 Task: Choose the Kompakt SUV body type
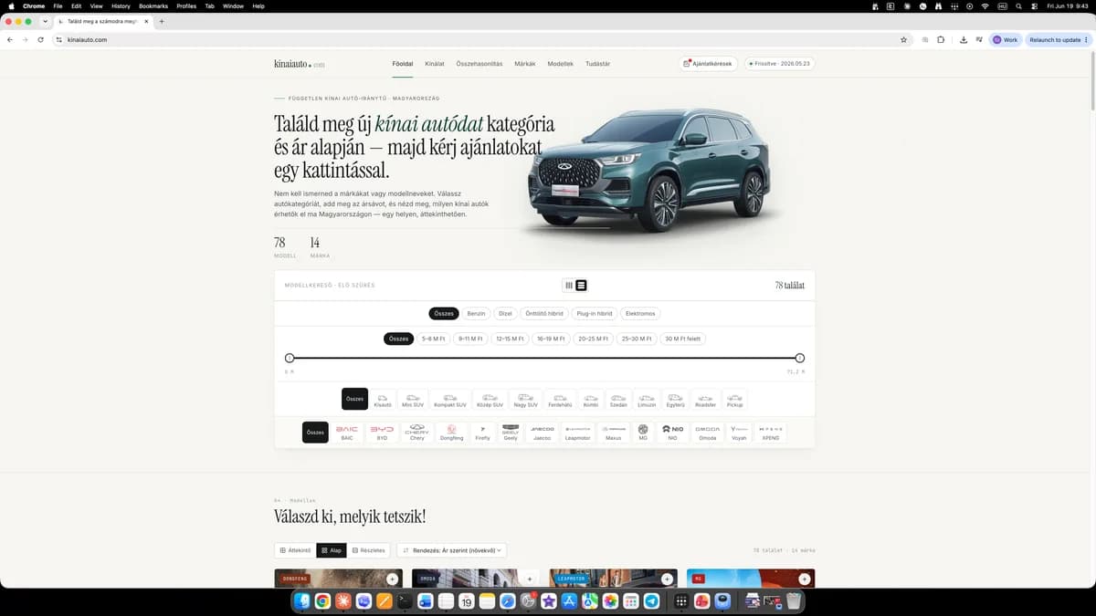449,399
